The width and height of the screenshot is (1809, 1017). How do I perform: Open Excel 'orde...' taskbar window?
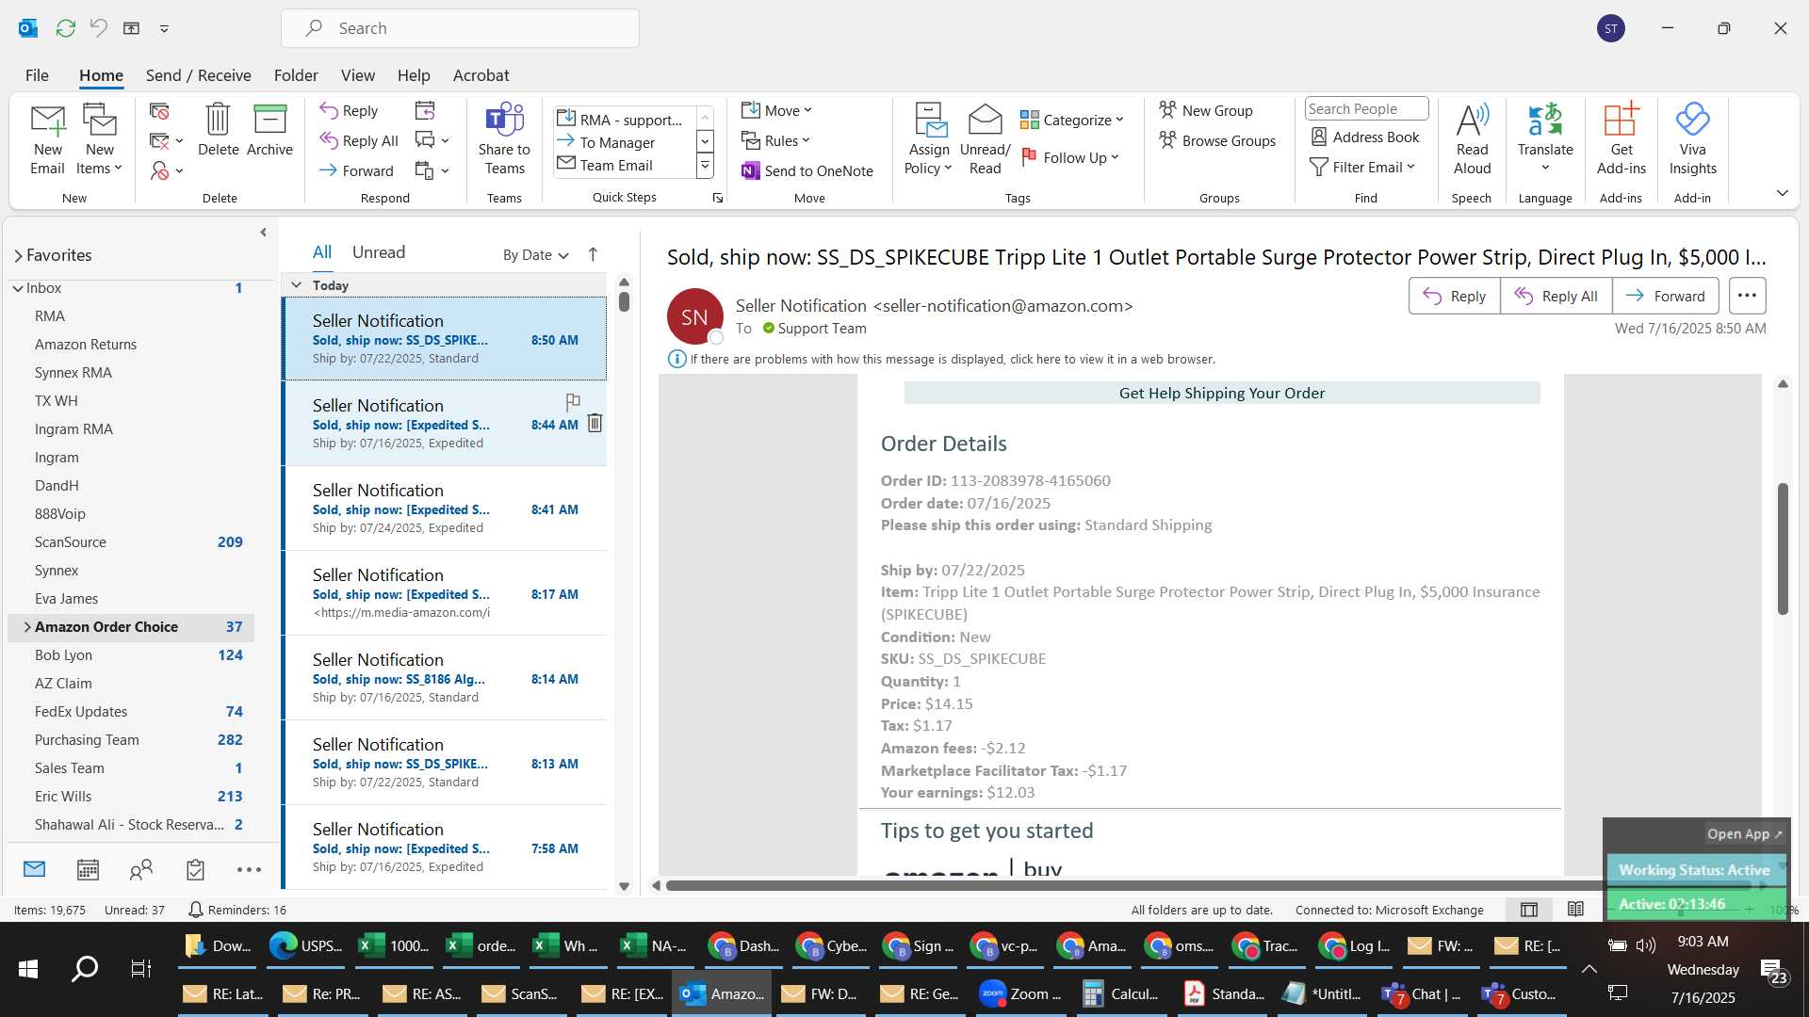pos(481,945)
